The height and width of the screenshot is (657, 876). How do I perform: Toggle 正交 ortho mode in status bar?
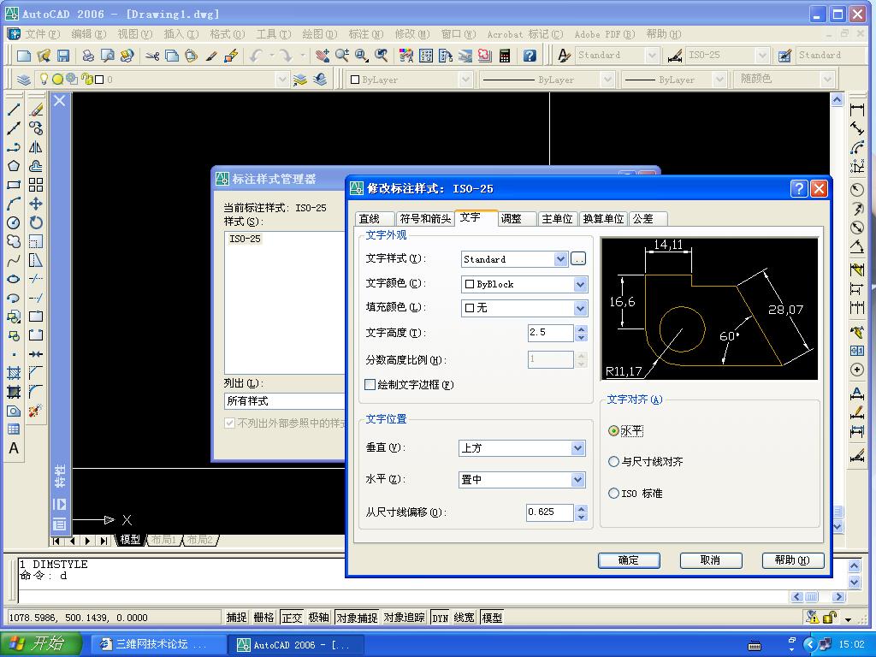(x=292, y=618)
